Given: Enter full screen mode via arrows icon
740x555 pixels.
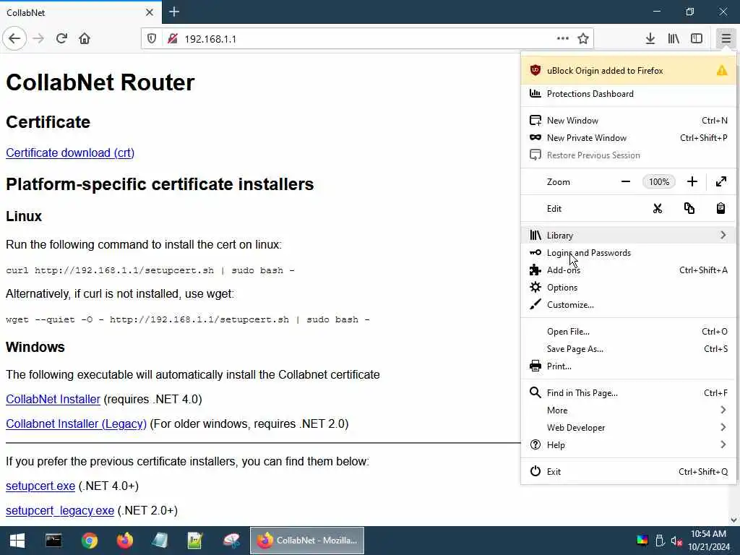Looking at the screenshot, I should pos(721,181).
